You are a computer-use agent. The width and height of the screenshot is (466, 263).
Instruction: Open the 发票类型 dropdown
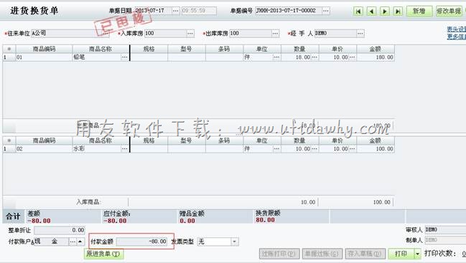click(x=235, y=242)
